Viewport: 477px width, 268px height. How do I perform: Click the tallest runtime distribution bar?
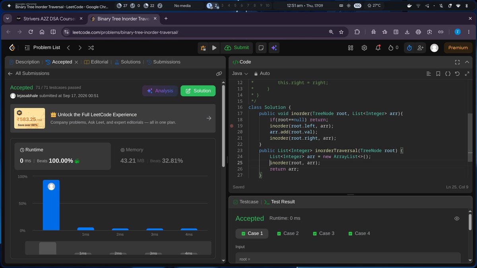pos(51,205)
